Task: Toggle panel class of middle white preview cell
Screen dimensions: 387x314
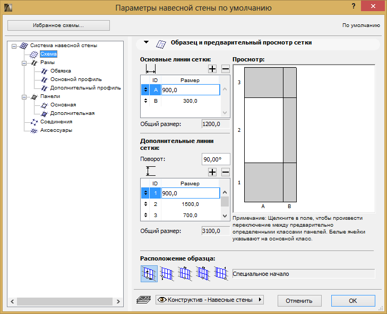Action: [x=263, y=130]
